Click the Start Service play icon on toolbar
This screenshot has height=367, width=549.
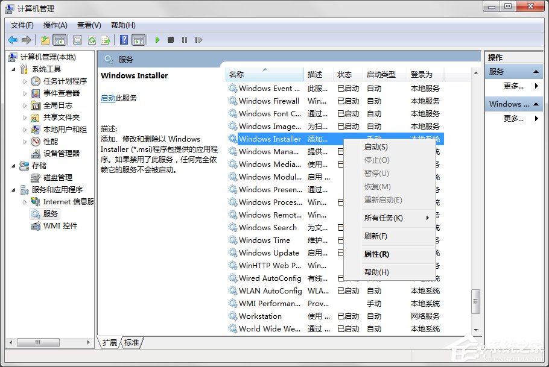[x=157, y=40]
